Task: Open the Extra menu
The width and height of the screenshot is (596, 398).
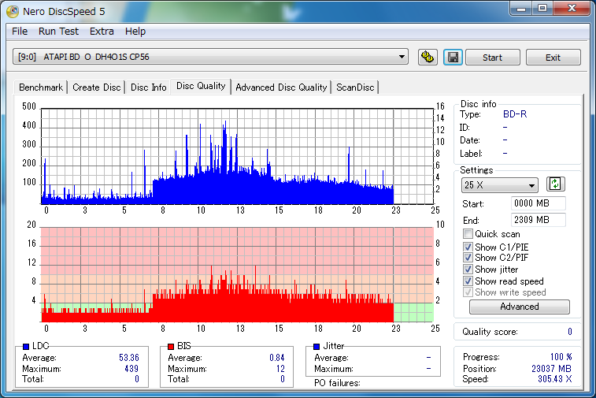Action: pyautogui.click(x=102, y=32)
